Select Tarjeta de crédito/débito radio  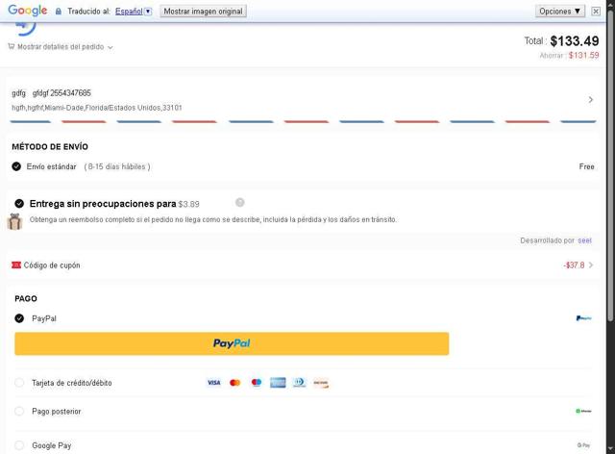coord(19,382)
